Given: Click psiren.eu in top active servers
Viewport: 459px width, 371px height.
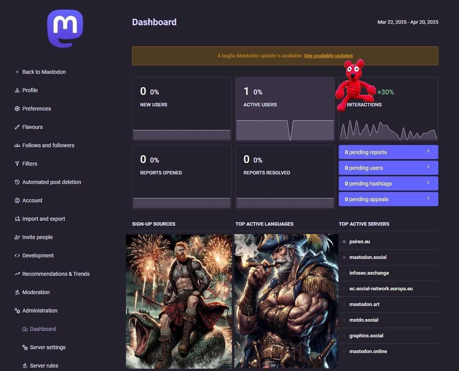Looking at the screenshot, I should (359, 241).
